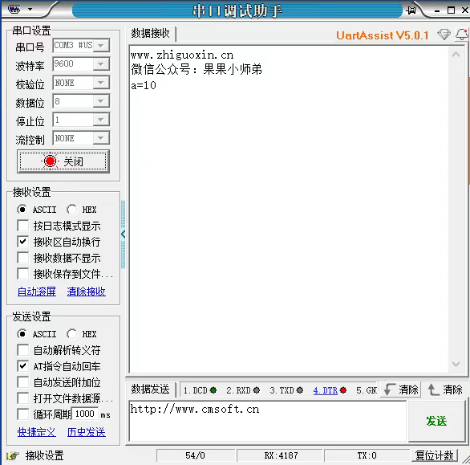This screenshot has width=470, height=465.
Task: Click the 1000 ms cycle period field
Action: tap(85, 414)
